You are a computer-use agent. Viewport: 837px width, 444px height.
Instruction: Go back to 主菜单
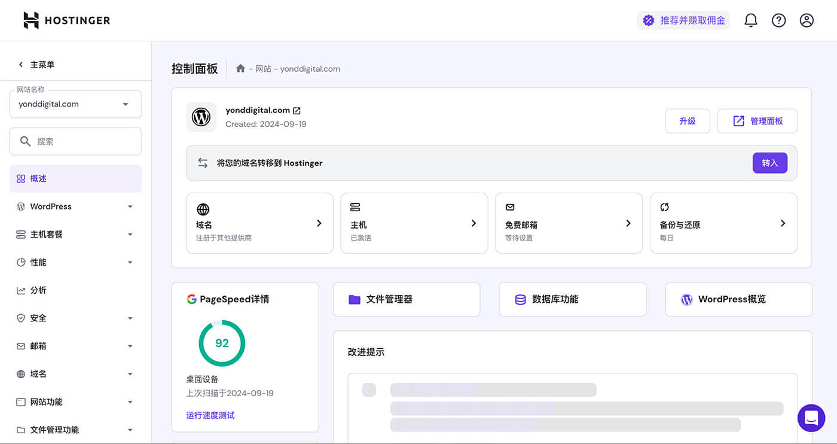pos(36,65)
